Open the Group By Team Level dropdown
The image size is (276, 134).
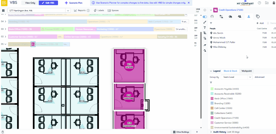tap(237, 77)
